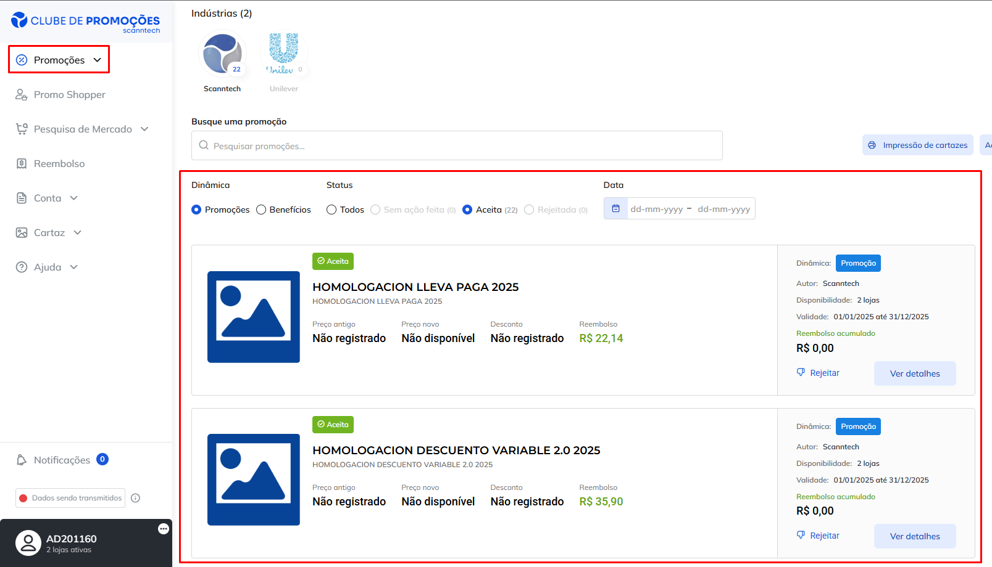
Task: Reject the HOMOLOGACION DESCUENTO VARIABLE 2.0 promotion
Action: (x=818, y=536)
